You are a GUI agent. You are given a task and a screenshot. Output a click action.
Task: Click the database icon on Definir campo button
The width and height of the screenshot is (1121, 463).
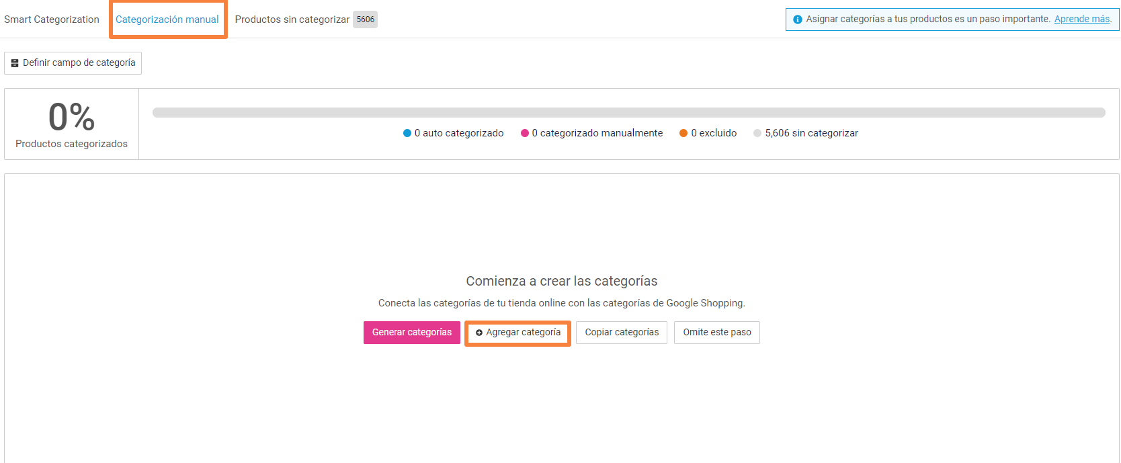coord(15,63)
